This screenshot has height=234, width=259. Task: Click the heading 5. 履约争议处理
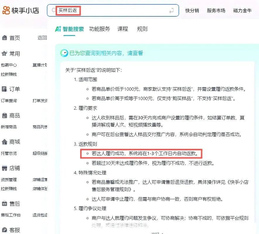[x=90, y=208]
